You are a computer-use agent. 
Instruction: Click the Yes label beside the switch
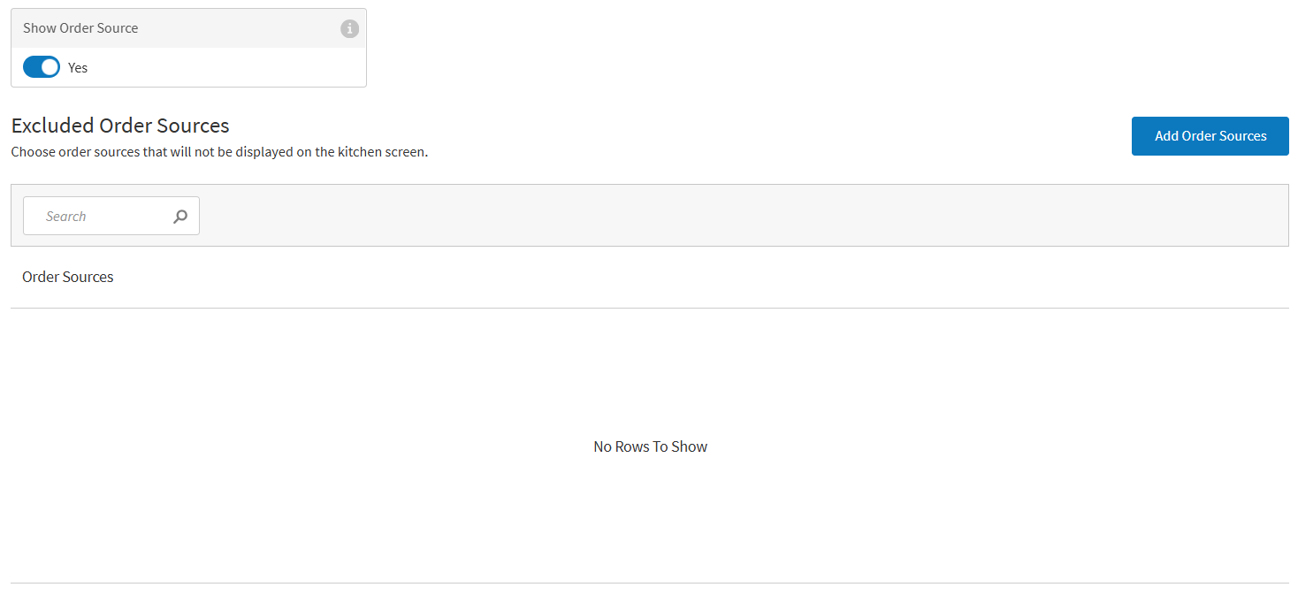78,67
